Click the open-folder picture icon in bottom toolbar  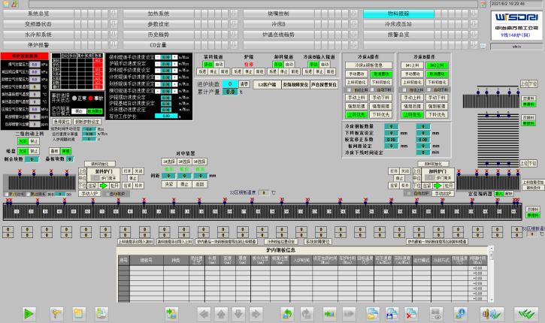pos(373,314)
